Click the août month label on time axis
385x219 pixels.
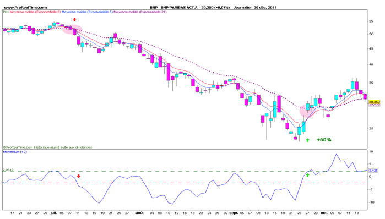[140, 213]
